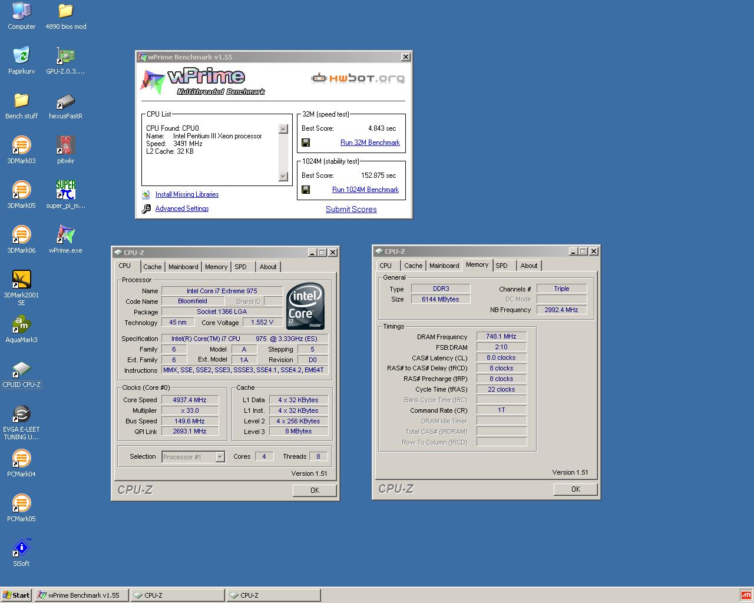Click the Install Missing Libraries icon in wPrime
Screen dimensions: 754x603
(145, 194)
